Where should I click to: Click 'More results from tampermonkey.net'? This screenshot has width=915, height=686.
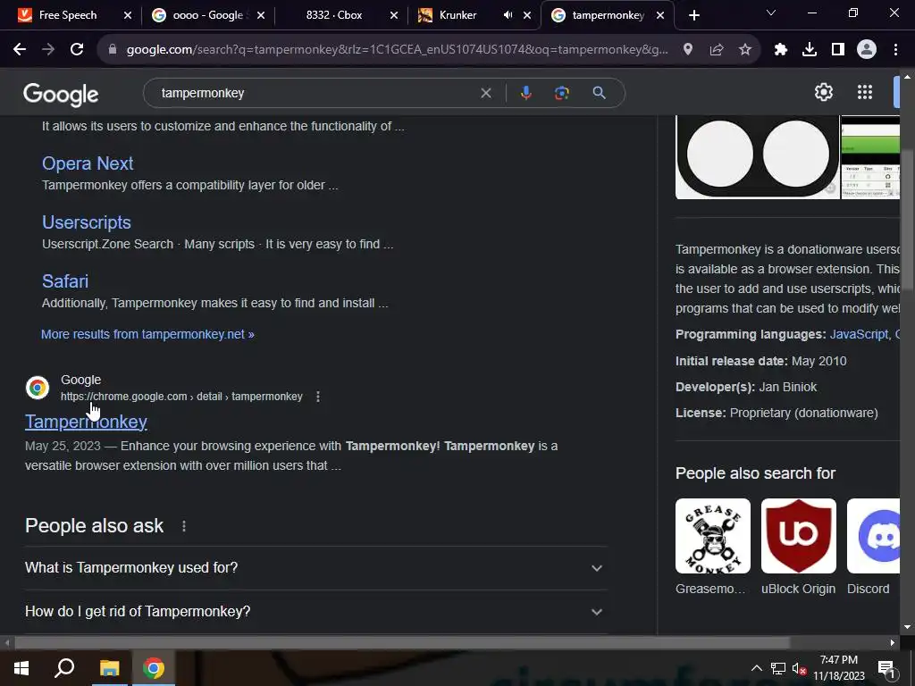(x=147, y=334)
